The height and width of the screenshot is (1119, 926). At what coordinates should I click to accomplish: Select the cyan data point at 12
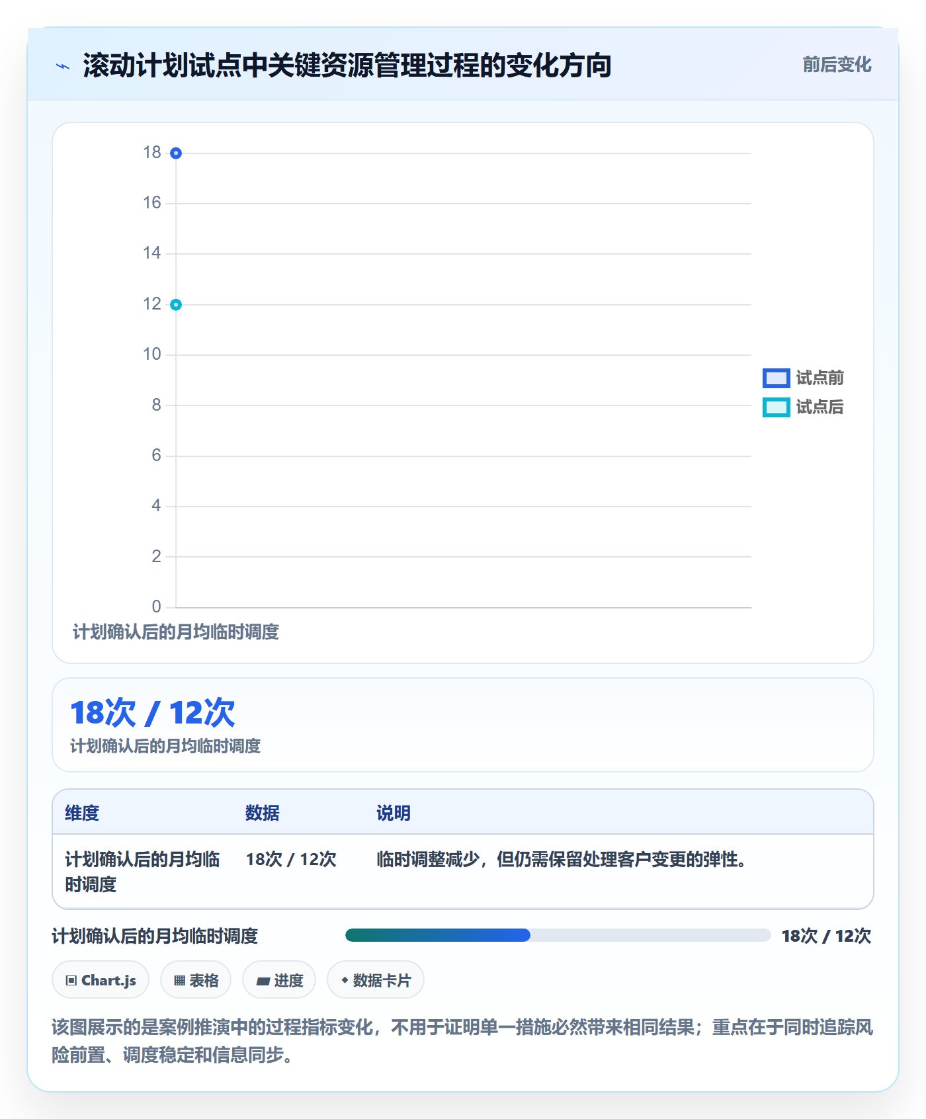tap(176, 304)
